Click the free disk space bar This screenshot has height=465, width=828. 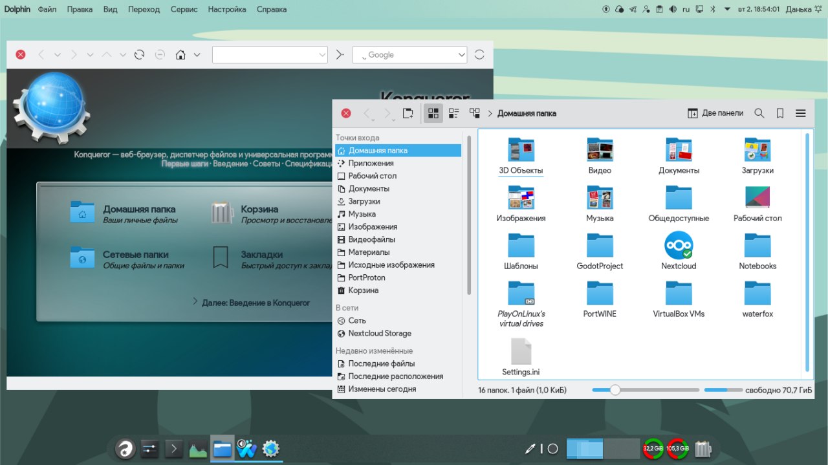pos(723,390)
